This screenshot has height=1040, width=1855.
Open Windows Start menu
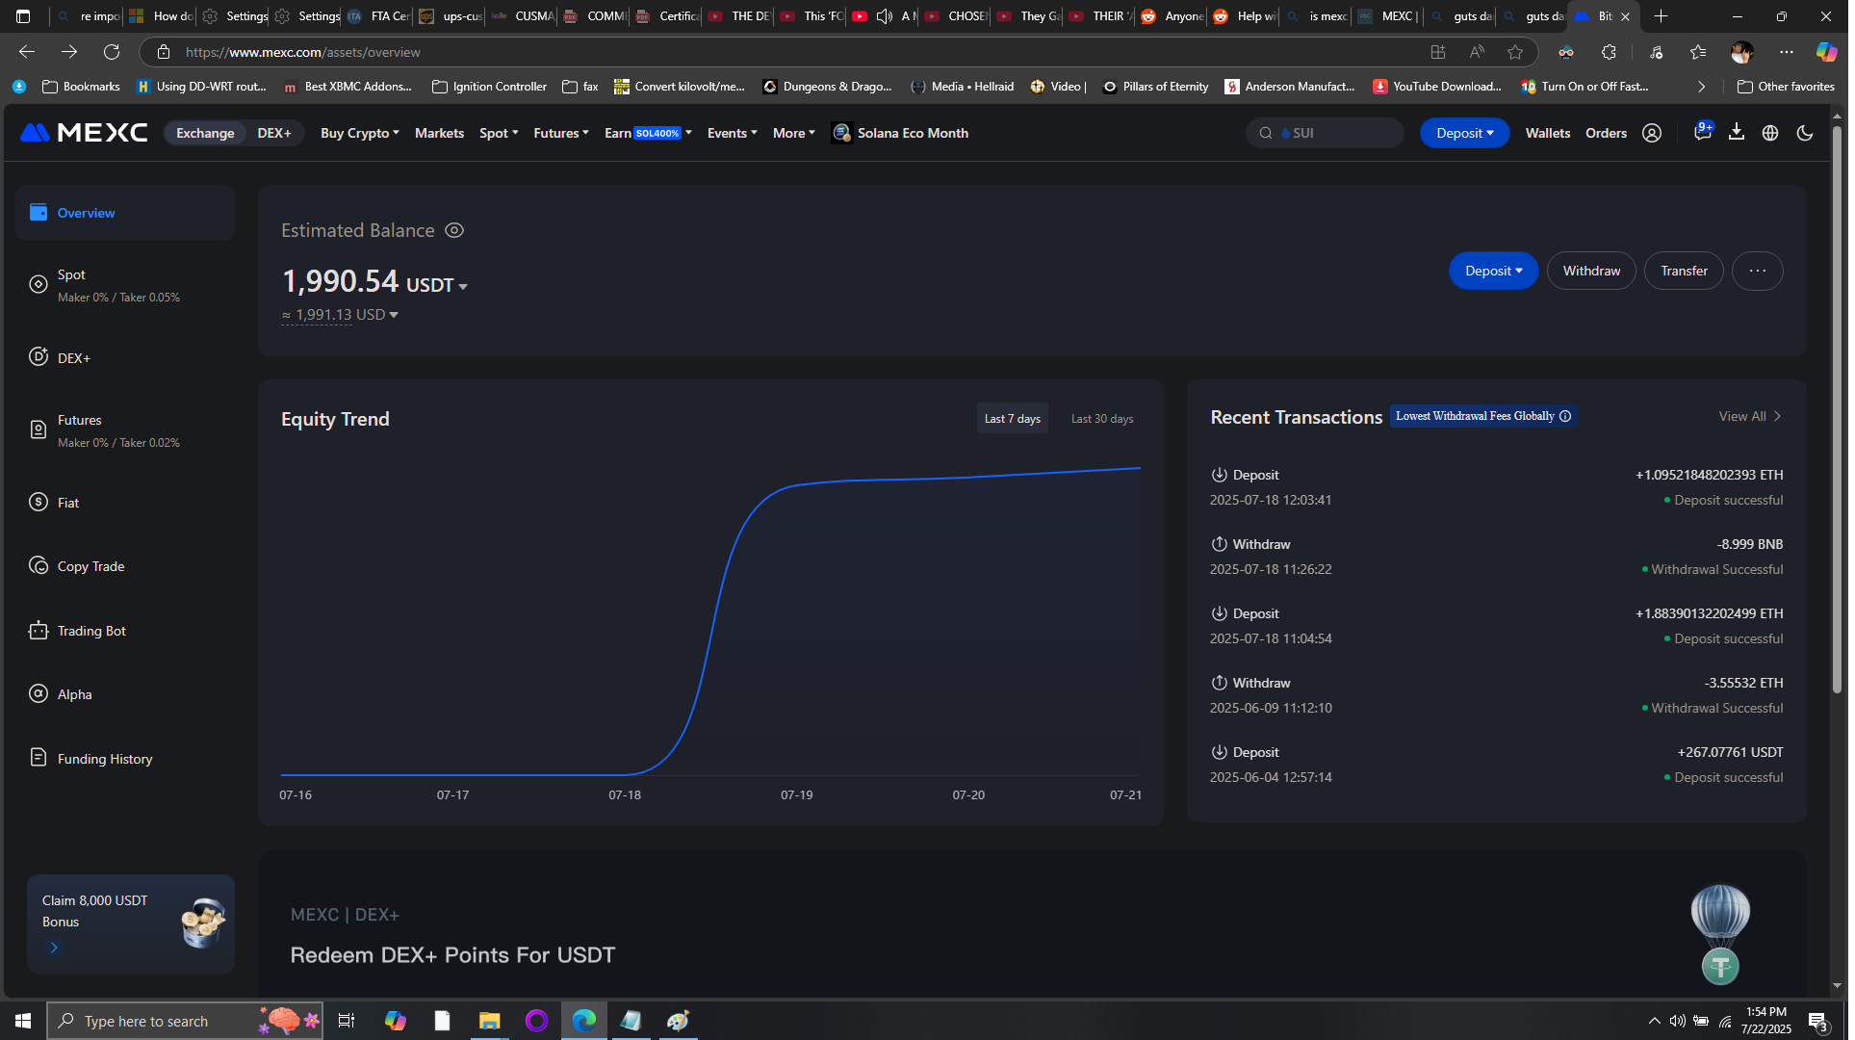point(23,1021)
